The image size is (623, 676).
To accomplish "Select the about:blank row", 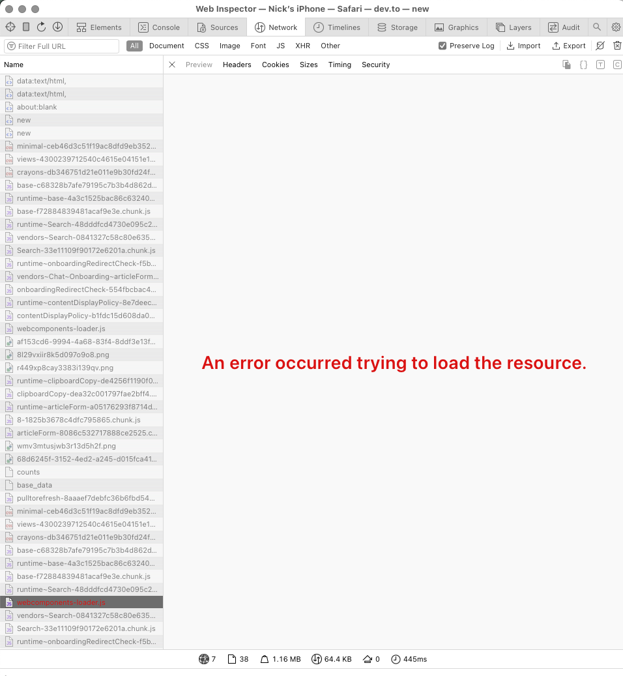I will [x=81, y=107].
